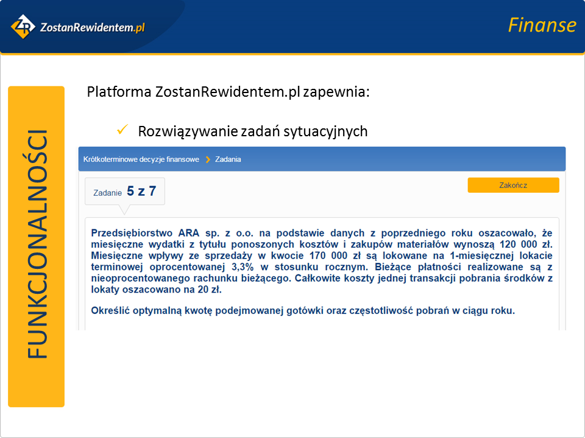Screen dimensions: 585x438
Task: Click the Zadanie 5 z 7 counter badge
Action: pyautogui.click(x=125, y=192)
